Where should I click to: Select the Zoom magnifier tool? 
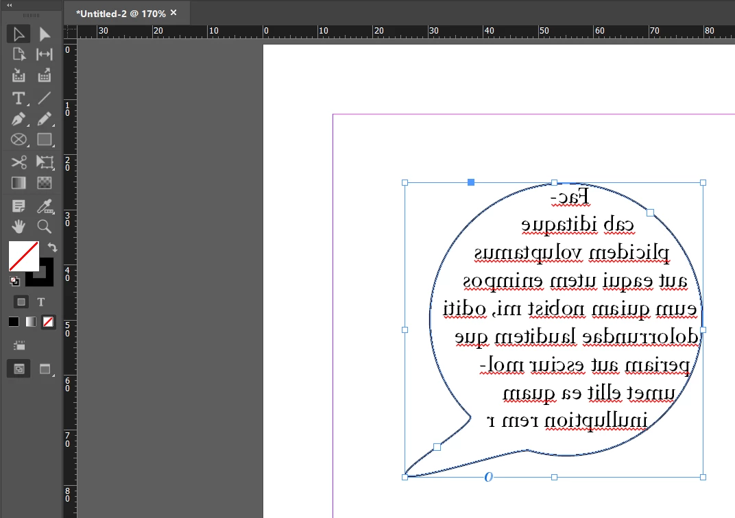[x=45, y=227]
